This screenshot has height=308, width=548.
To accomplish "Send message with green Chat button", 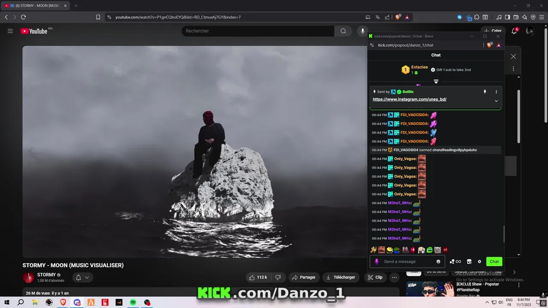I will [494, 261].
